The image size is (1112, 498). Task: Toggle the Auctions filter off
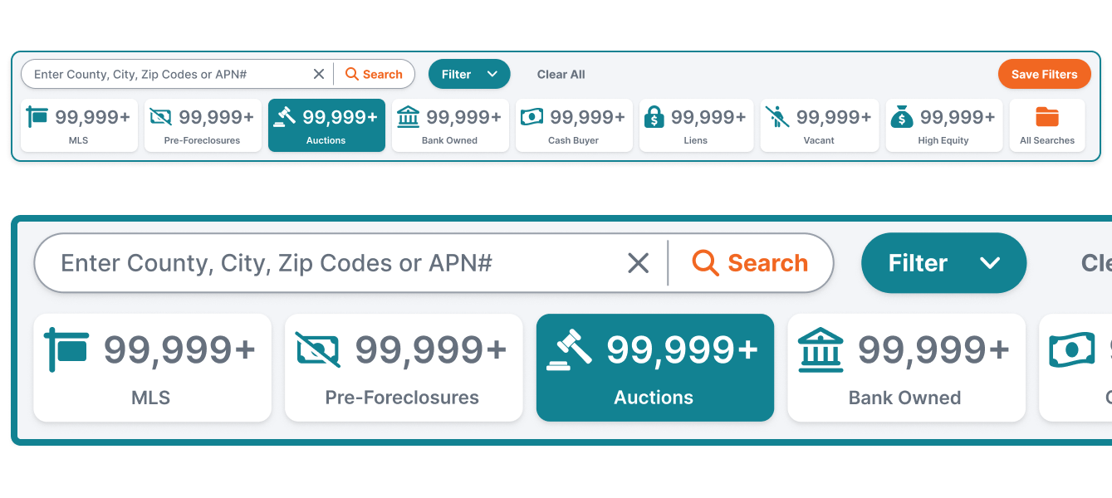[326, 125]
